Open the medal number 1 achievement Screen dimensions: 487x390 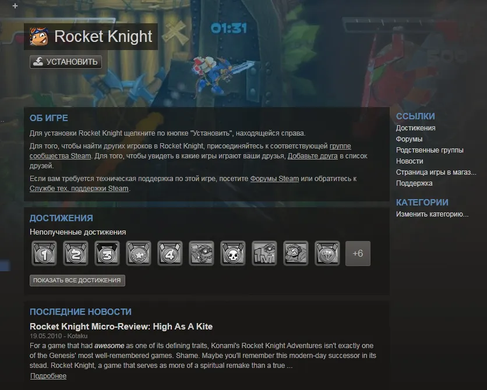point(44,253)
